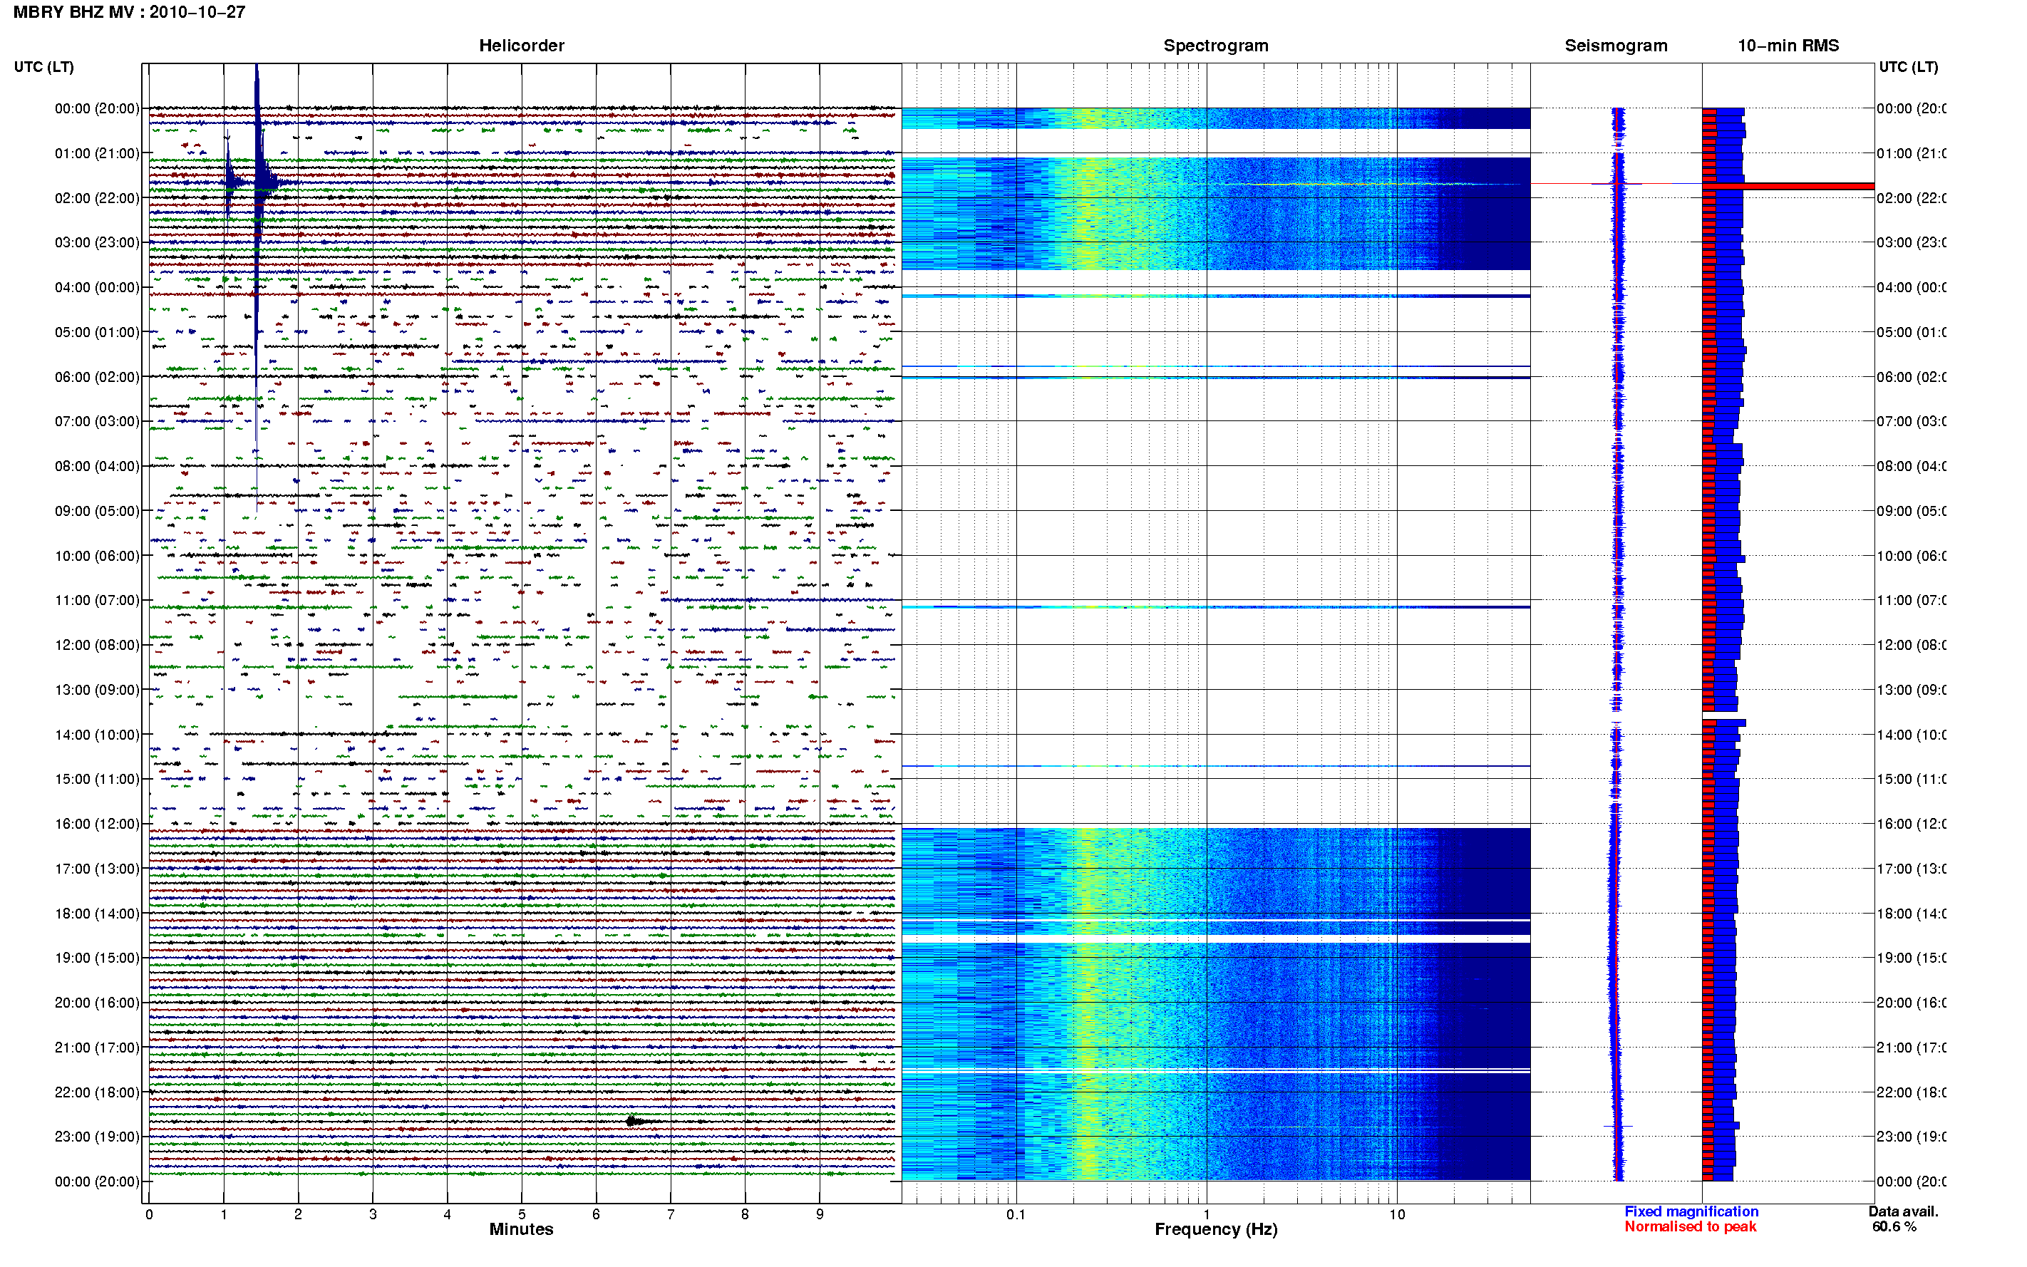The width and height of the screenshot is (2027, 1267).
Task: Click the 'Data avail.' label
Action: point(1903,1211)
